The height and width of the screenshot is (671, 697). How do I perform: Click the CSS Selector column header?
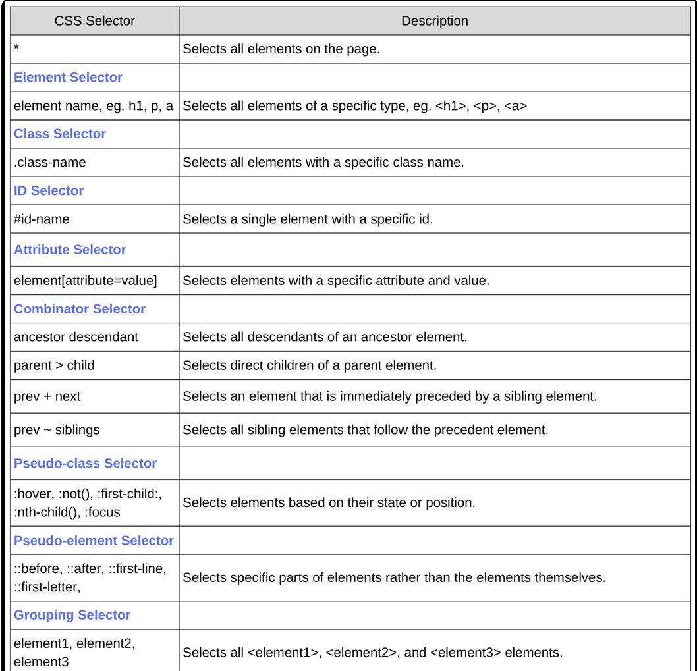point(95,21)
